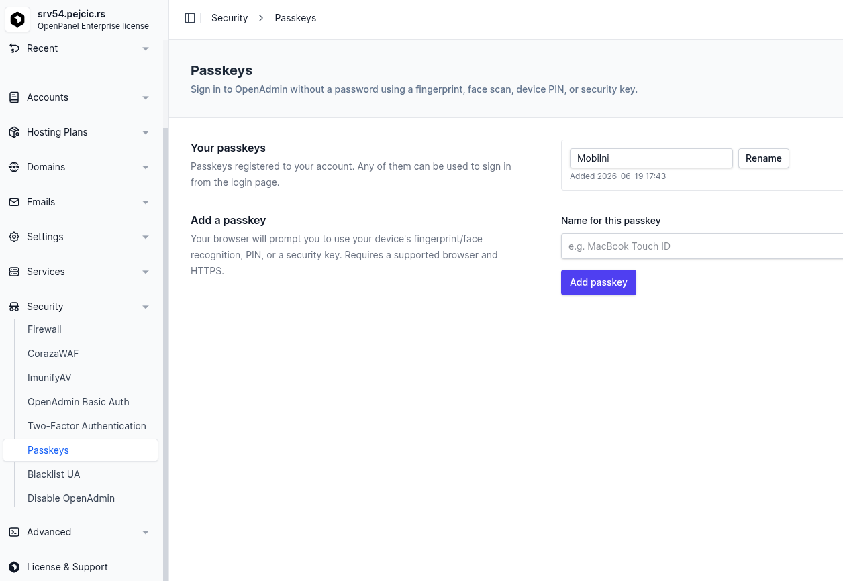Click the Domains globe icon
The image size is (843, 581).
(14, 167)
